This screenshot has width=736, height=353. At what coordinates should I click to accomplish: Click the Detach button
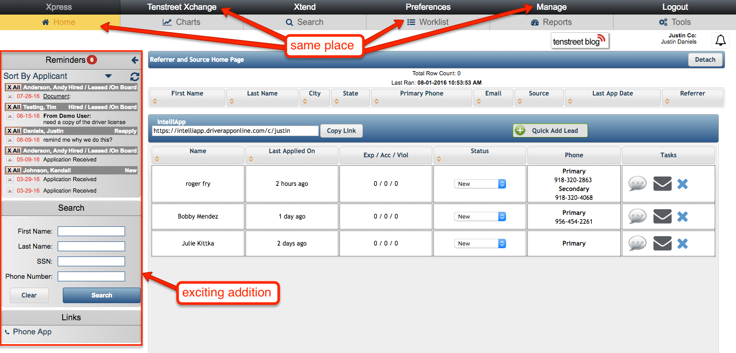[x=705, y=60]
